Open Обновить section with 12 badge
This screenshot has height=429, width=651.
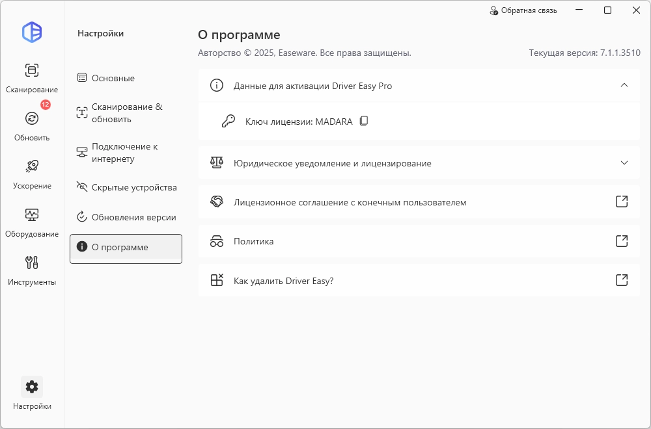(32, 124)
